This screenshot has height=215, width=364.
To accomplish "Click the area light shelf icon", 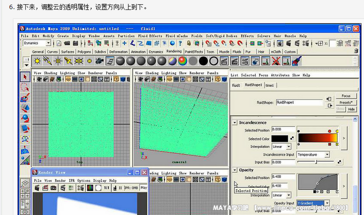I will 79,61.
